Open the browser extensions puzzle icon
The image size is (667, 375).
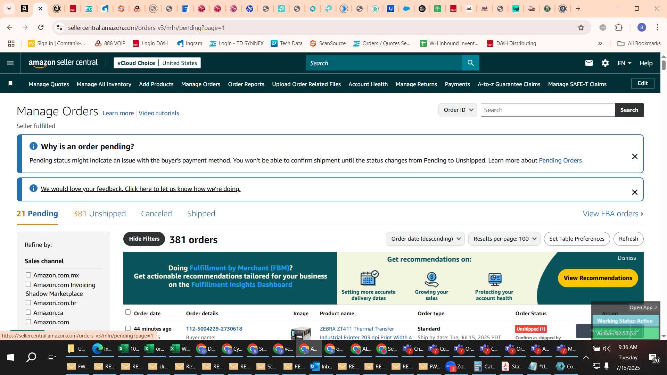coord(619,27)
